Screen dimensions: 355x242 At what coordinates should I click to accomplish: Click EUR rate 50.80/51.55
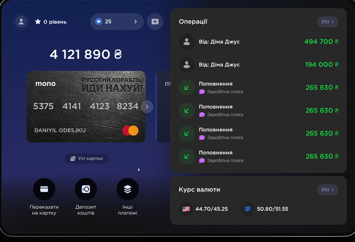coord(273,209)
